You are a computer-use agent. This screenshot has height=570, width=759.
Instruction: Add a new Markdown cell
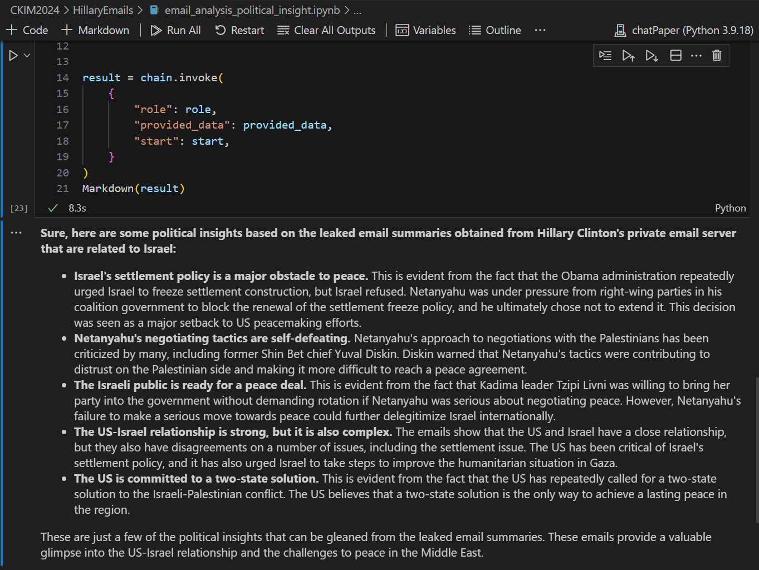(95, 30)
